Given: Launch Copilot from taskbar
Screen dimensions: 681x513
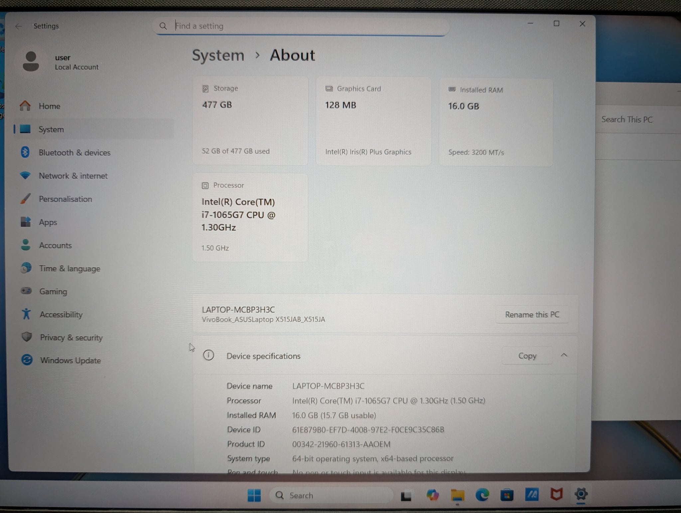Looking at the screenshot, I should click(432, 495).
